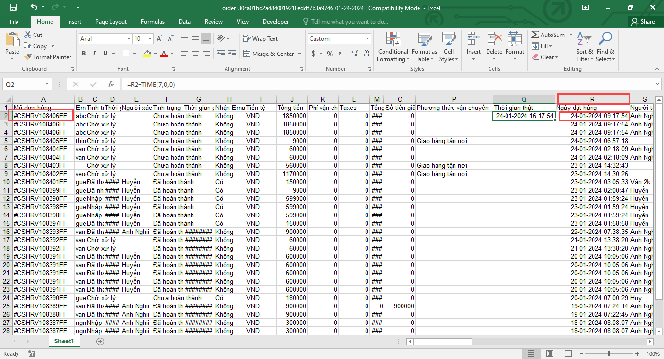Click the Save icon in quick access toolbar

[13, 7]
